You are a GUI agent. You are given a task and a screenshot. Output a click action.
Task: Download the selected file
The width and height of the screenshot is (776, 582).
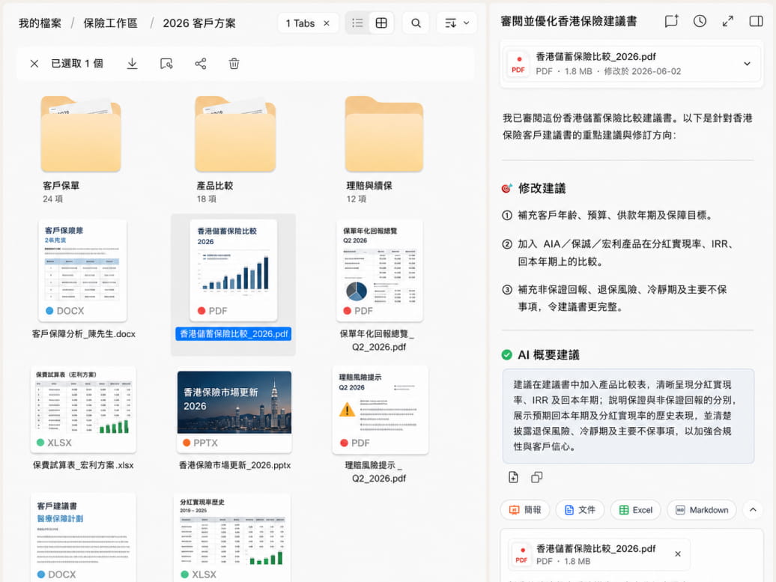(x=132, y=64)
